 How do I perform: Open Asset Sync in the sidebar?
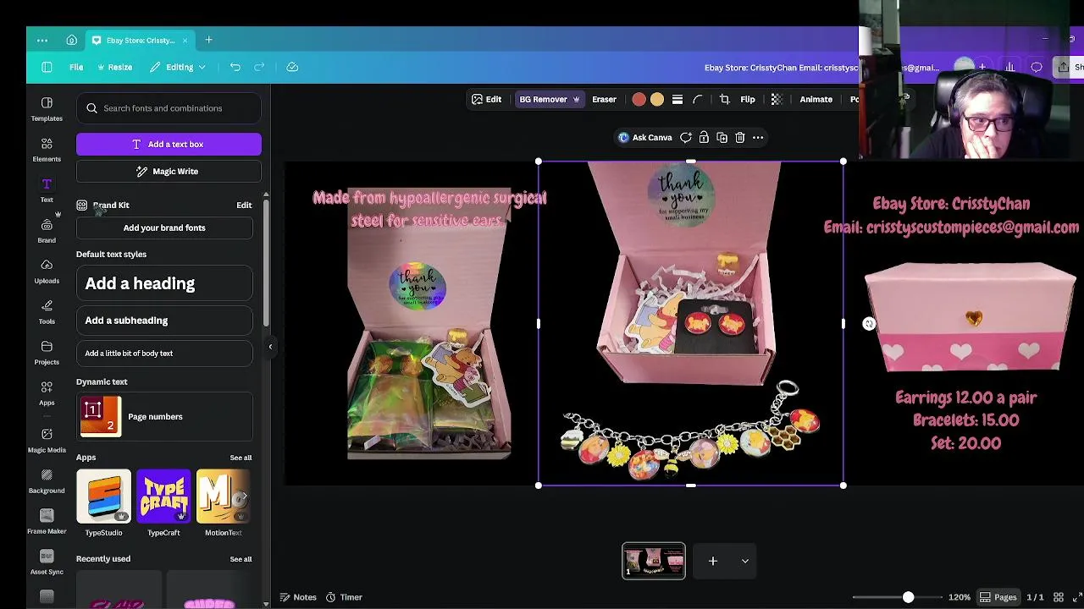tap(47, 562)
